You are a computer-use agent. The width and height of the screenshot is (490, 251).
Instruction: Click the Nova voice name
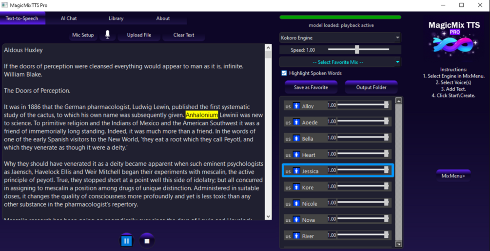click(308, 220)
